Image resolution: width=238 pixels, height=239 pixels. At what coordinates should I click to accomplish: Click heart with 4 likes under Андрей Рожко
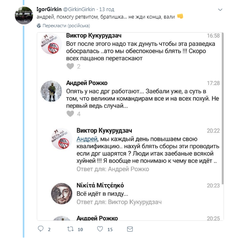coord(70,114)
